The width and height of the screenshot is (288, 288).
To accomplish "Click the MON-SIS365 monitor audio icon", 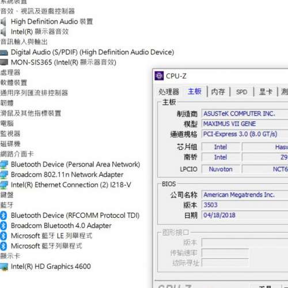I will [4, 62].
